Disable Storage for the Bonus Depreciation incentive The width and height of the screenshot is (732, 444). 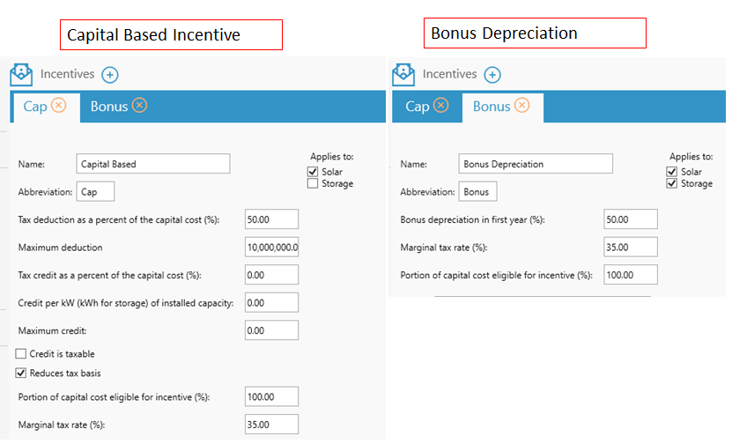click(673, 184)
